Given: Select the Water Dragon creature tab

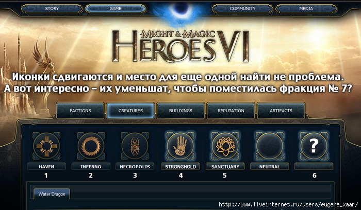Looking at the screenshot, I should tap(52, 194).
